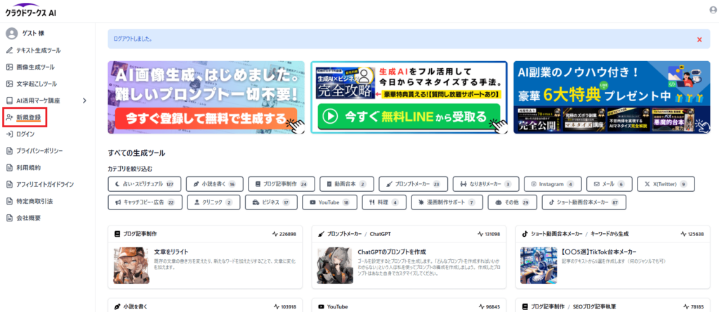This screenshot has width=719, height=312.
Task: Open 文字起こしツール in the sidebar
Action: (37, 84)
